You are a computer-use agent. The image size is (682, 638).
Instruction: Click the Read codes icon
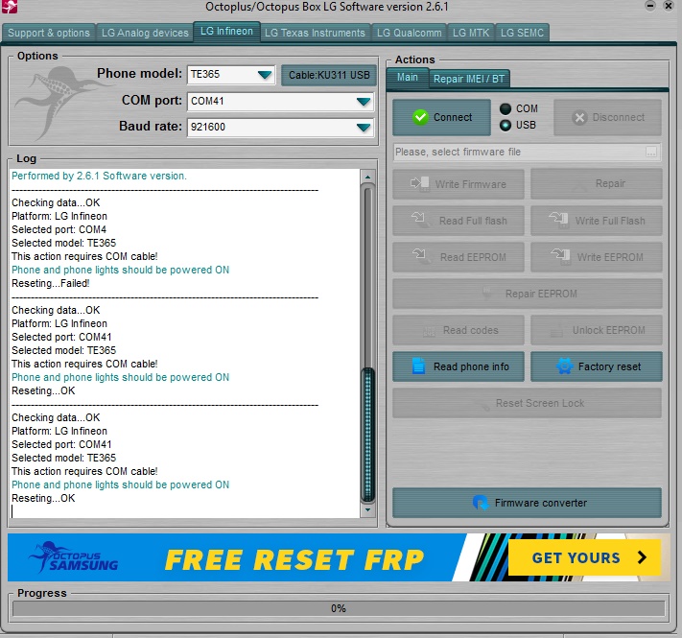(x=429, y=332)
